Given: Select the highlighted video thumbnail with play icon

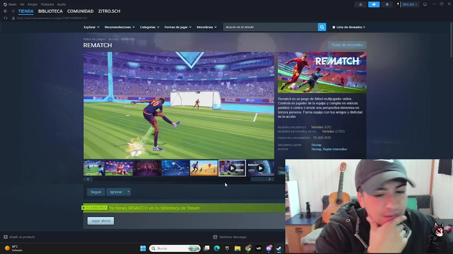Looking at the screenshot, I should coord(232,168).
